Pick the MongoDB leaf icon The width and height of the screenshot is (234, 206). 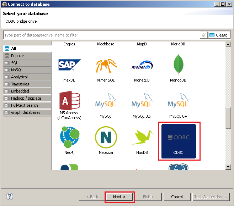178,66
